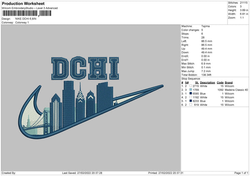Image resolution: width=250 pixels, height=176 pixels.
Task: Click the code 1092 in row 2
Action: (x=220, y=90)
